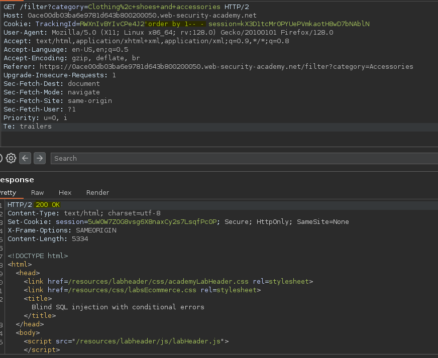The image size is (438, 358).
Task: Click the Sec-Fetch-Site: same-origin line
Action: (58, 101)
